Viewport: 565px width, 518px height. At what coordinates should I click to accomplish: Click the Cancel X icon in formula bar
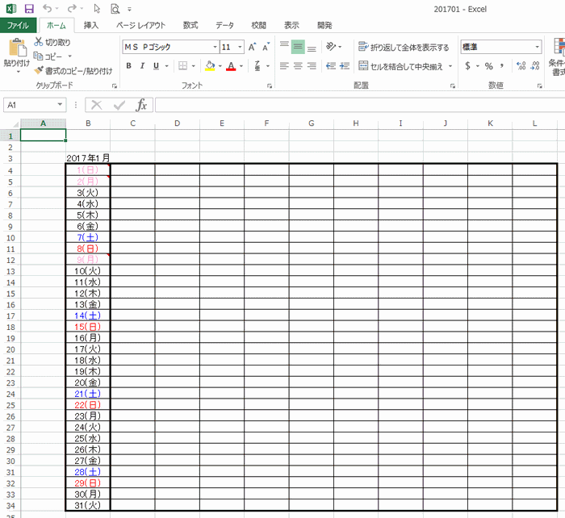97,105
